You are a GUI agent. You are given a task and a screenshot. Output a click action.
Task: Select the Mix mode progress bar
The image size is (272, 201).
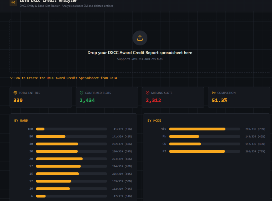pos(204,129)
